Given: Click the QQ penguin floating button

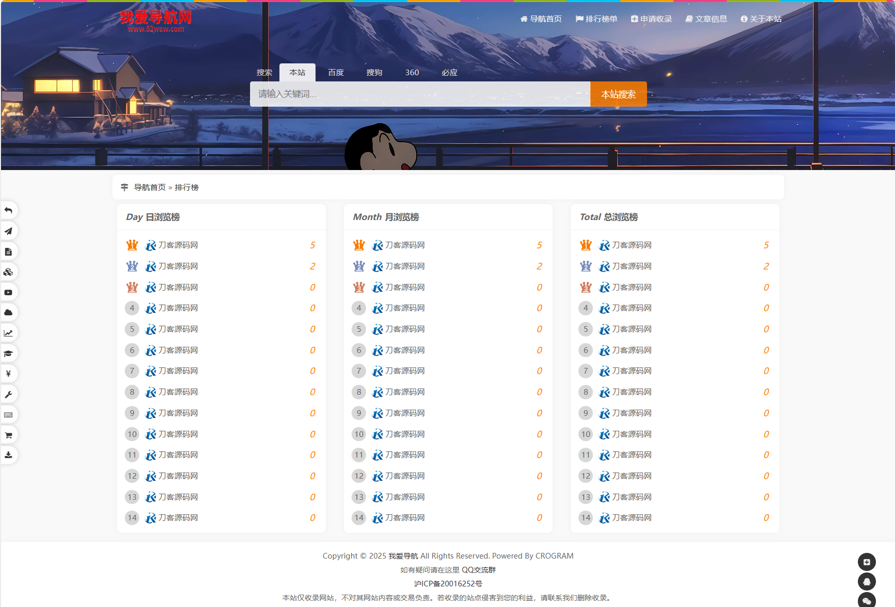Looking at the screenshot, I should click(867, 582).
